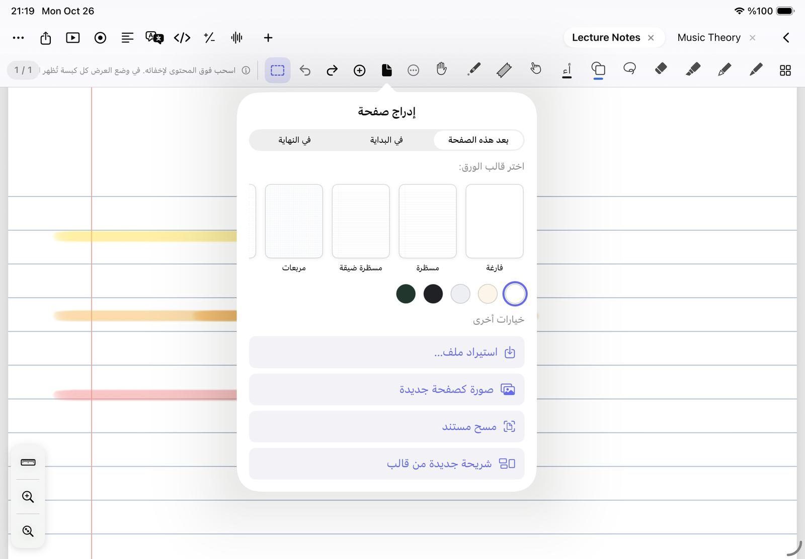Pick the narrow ruled 'مسطرة ضيقة' template
Screen dimensions: 805x559
(361, 221)
